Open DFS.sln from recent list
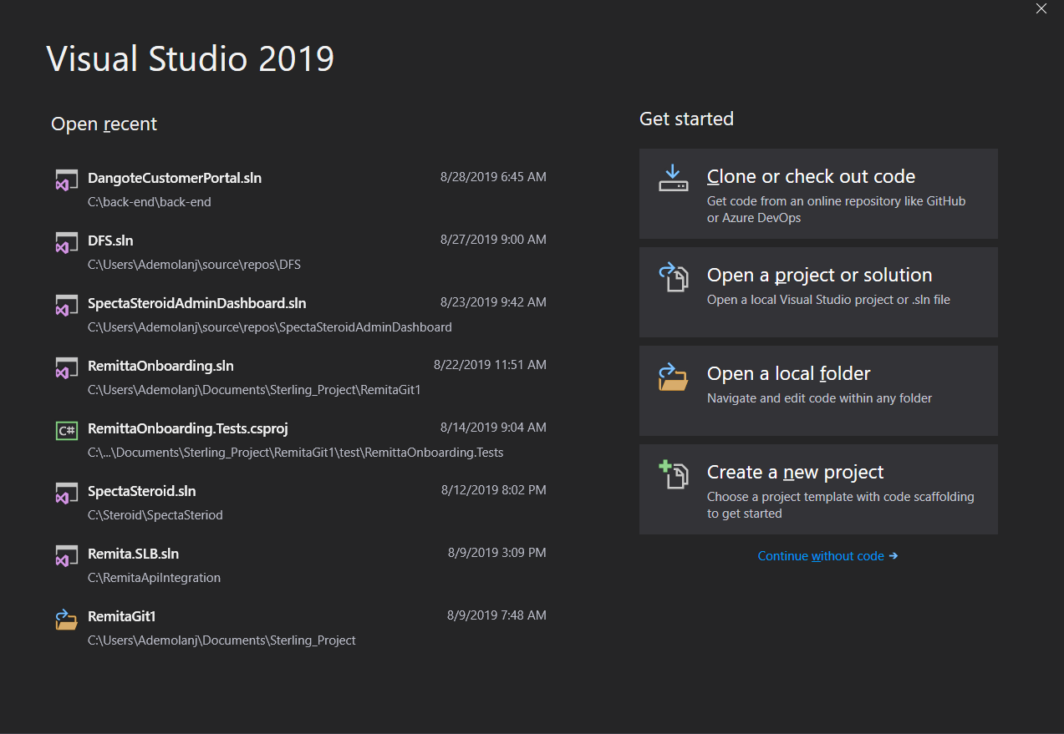The image size is (1064, 734). click(112, 240)
